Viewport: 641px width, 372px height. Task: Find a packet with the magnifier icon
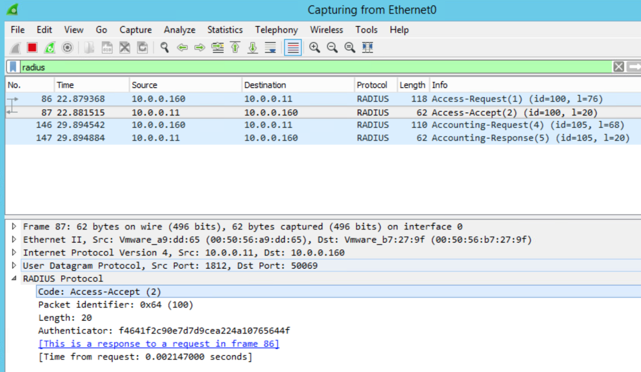tap(164, 47)
